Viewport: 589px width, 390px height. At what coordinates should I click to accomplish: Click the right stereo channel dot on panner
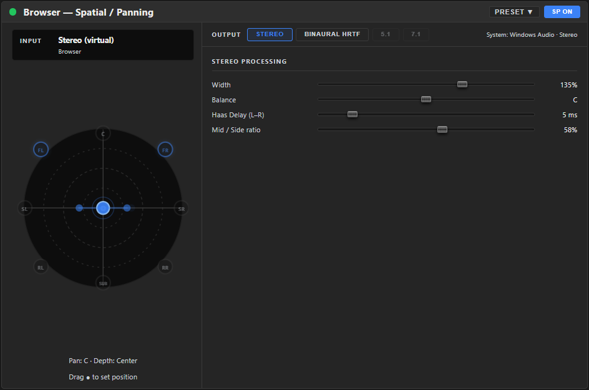coord(127,208)
